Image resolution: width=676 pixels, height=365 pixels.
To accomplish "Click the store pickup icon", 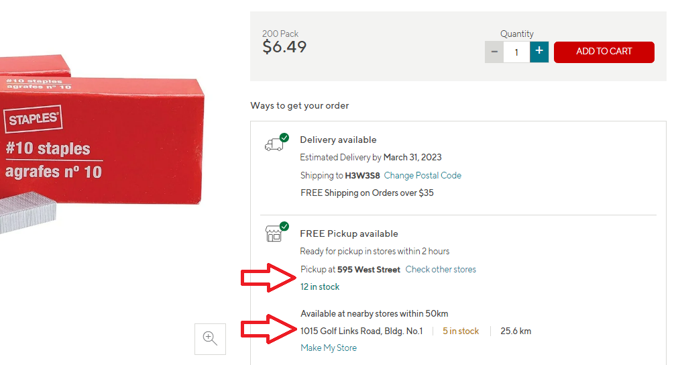I will [275, 233].
